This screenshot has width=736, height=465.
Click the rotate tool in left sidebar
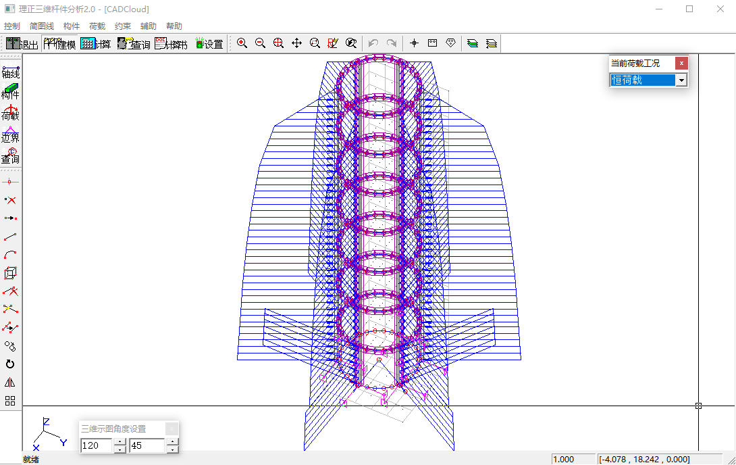click(x=10, y=364)
